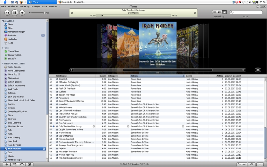The width and height of the screenshot is (267, 167).
Task: Open Einkäufe purchases list
Action: pos(12,59)
